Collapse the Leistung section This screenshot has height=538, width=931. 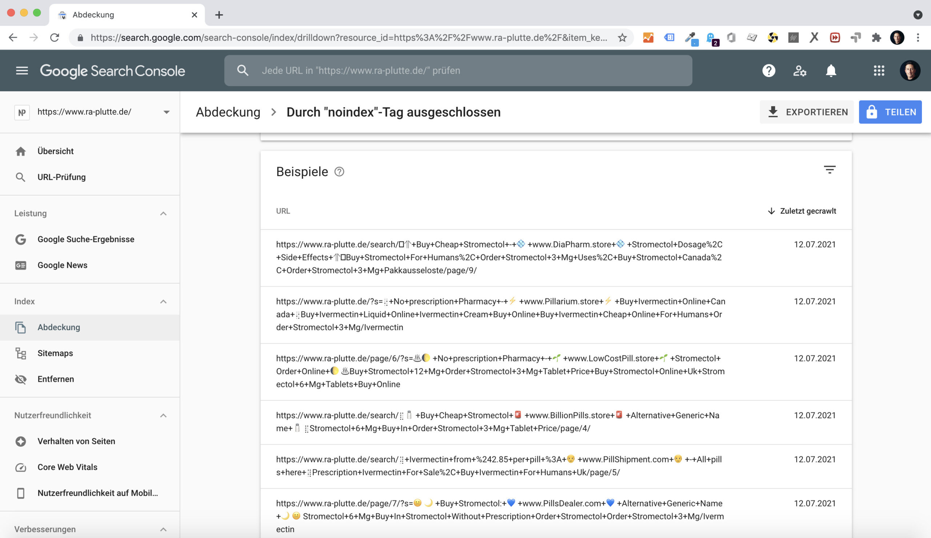pos(163,214)
